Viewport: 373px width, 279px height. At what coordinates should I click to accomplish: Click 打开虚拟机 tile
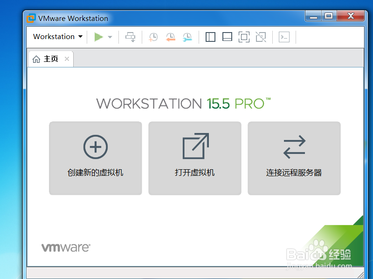point(195,158)
